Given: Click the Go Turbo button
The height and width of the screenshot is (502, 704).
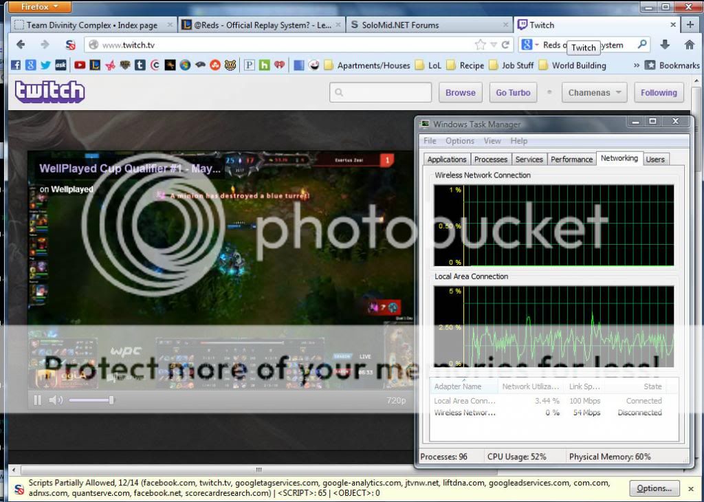Looking at the screenshot, I should coord(514,93).
